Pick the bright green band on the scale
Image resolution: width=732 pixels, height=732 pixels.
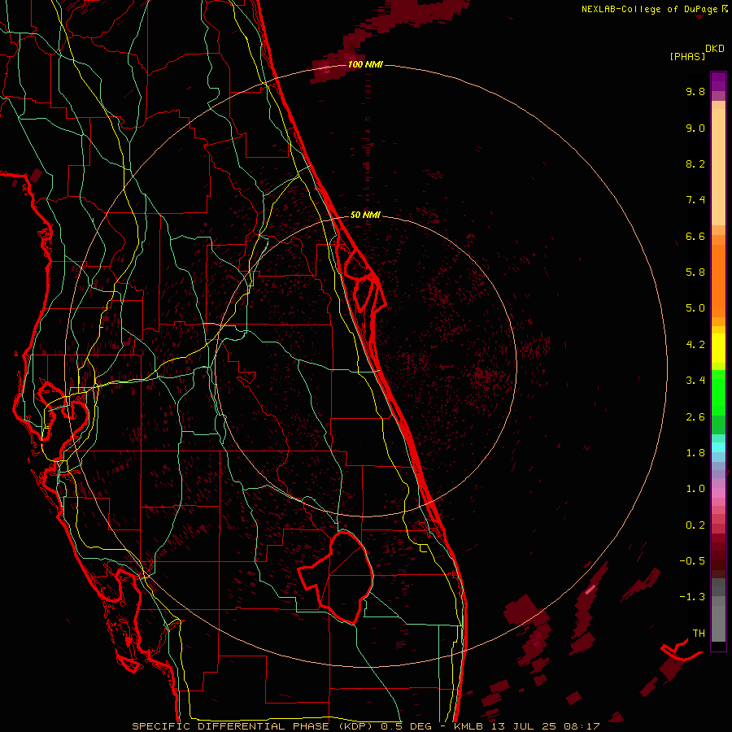click(718, 392)
